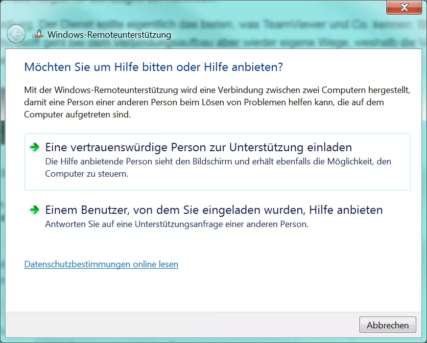Click green arrow beside 'Eine vertrauenswürdige Person' option

tap(35, 147)
